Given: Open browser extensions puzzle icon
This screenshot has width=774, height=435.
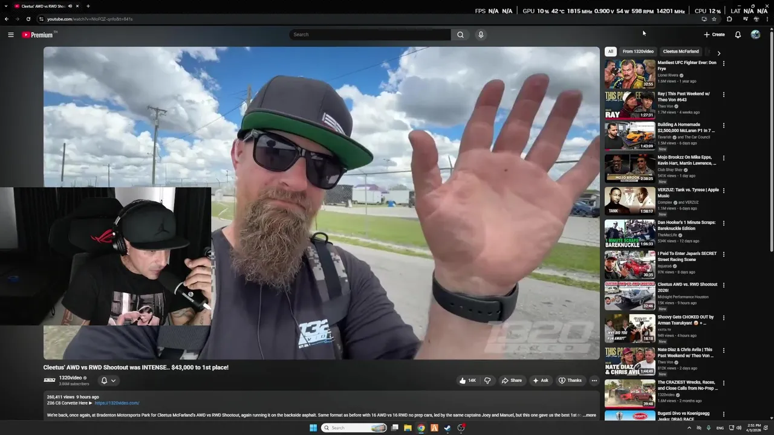Looking at the screenshot, I should click(729, 19).
